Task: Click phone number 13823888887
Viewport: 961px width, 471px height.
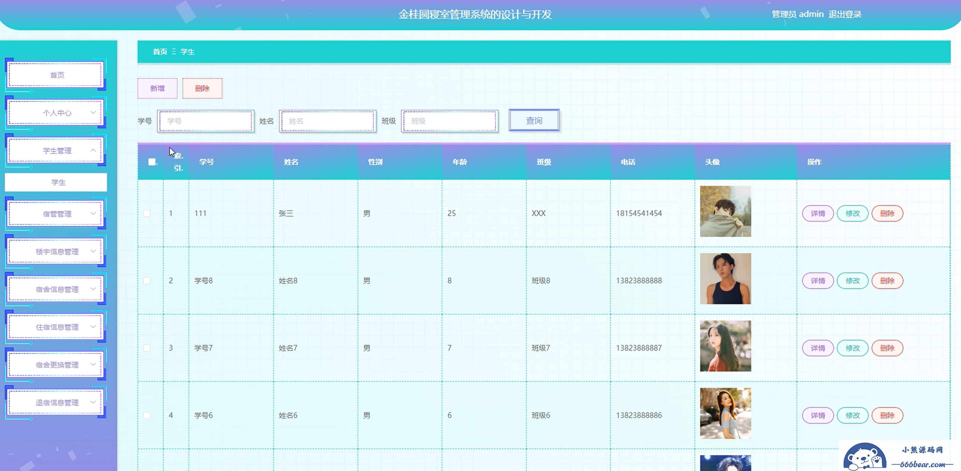Action: click(x=639, y=348)
